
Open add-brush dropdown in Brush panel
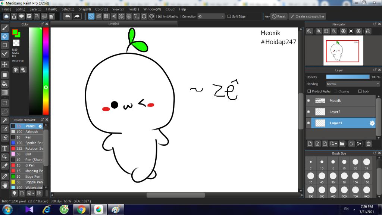click(x=31, y=193)
